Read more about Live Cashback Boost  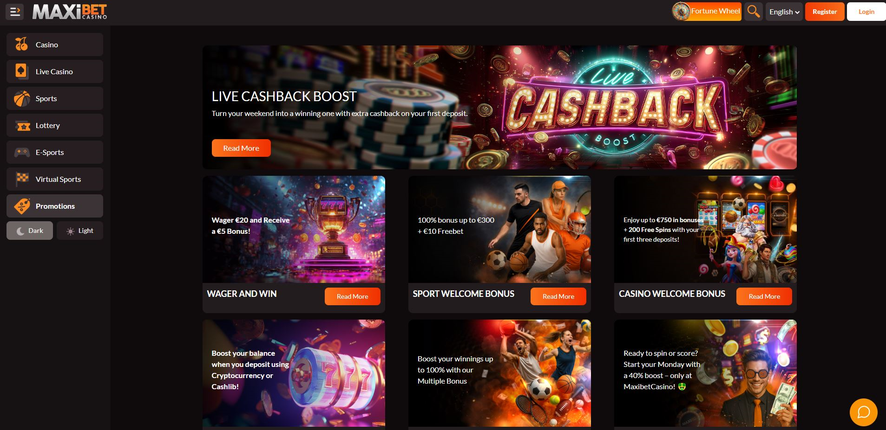tap(241, 148)
